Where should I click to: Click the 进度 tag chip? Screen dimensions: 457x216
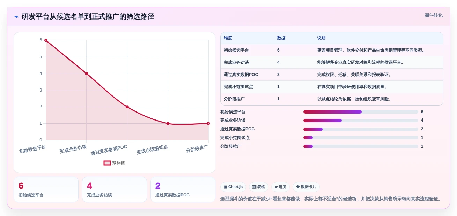(280, 187)
